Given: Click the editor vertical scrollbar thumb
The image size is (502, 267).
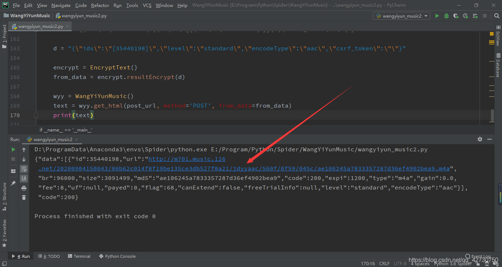Looking at the screenshot, I should (492, 115).
